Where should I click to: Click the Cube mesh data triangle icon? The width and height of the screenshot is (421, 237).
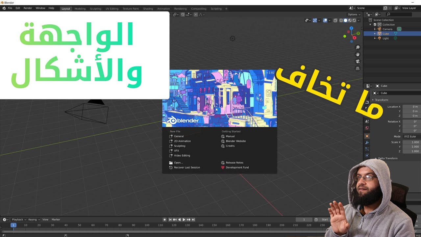pos(396,34)
